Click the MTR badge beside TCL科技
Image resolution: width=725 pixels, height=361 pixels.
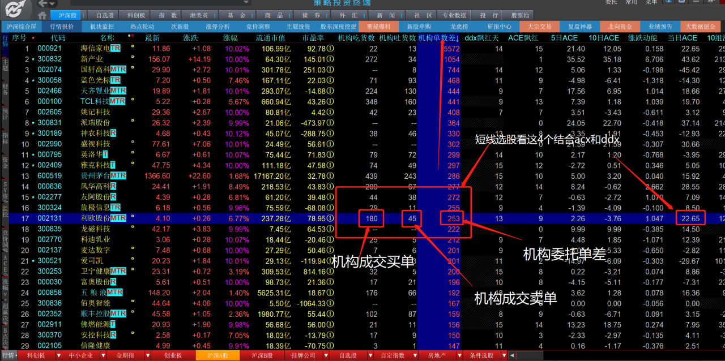coord(117,101)
